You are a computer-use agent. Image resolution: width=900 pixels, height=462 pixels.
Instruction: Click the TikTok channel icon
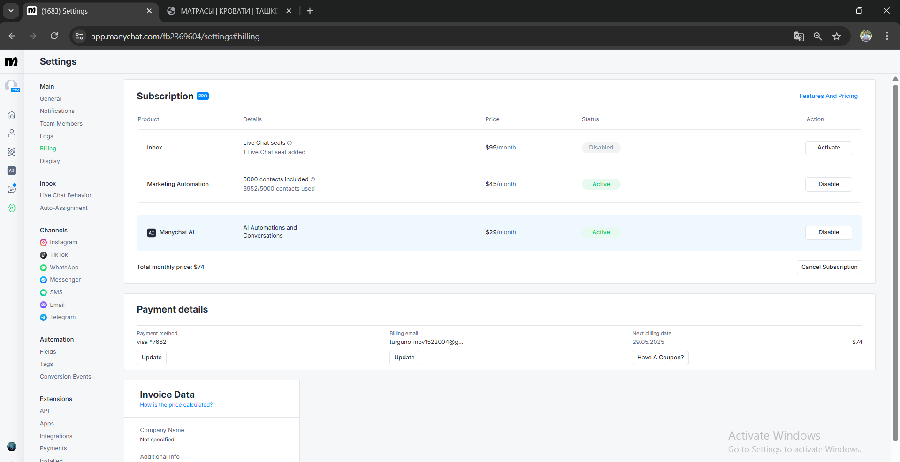tap(43, 255)
